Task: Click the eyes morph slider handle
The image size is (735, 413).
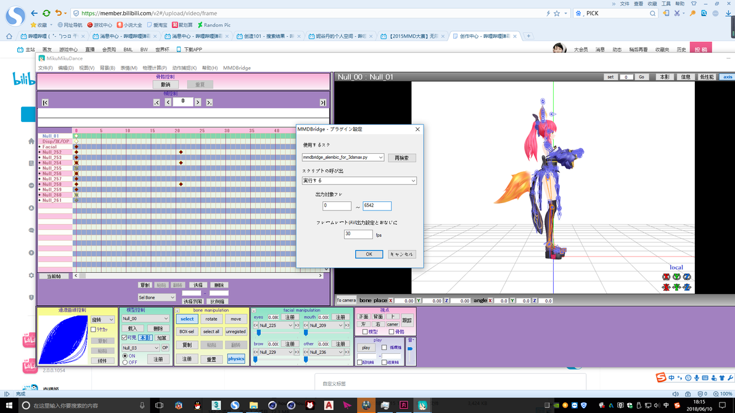Action: click(x=259, y=332)
